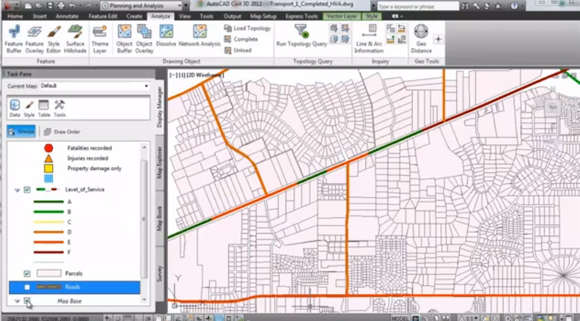Collapse the Level_of_Service layer
The width and height of the screenshot is (580, 321).
tap(17, 190)
